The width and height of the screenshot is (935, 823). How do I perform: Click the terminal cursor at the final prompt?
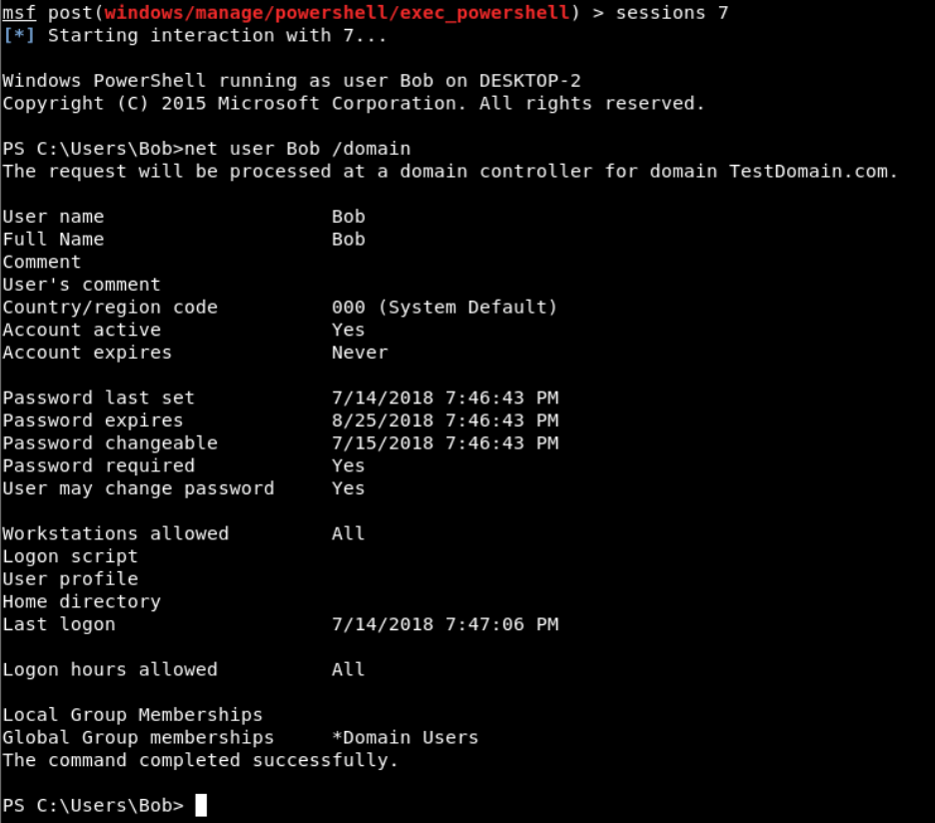click(201, 805)
